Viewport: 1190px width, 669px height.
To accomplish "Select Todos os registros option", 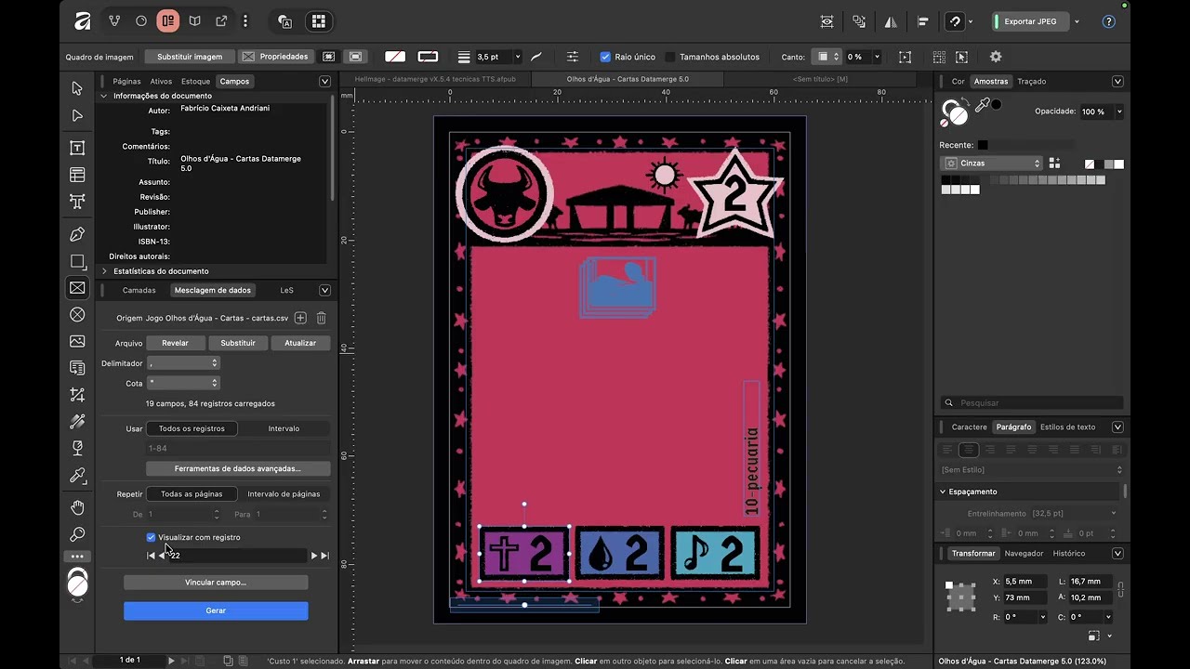I will tap(192, 428).
